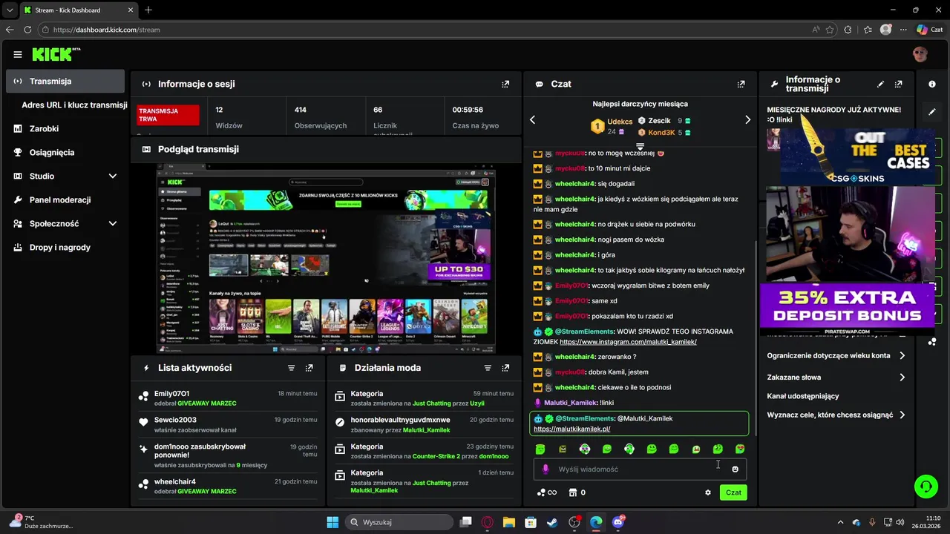
Task: Open Osiągnięcia in the sidebar
Action: point(65,152)
